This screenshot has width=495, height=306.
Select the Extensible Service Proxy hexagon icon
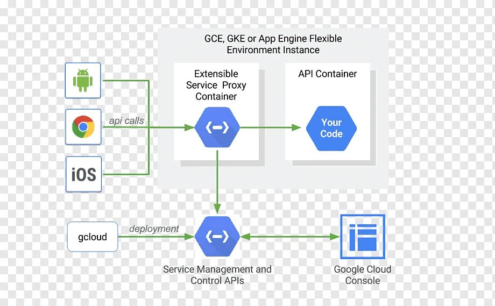217,127
